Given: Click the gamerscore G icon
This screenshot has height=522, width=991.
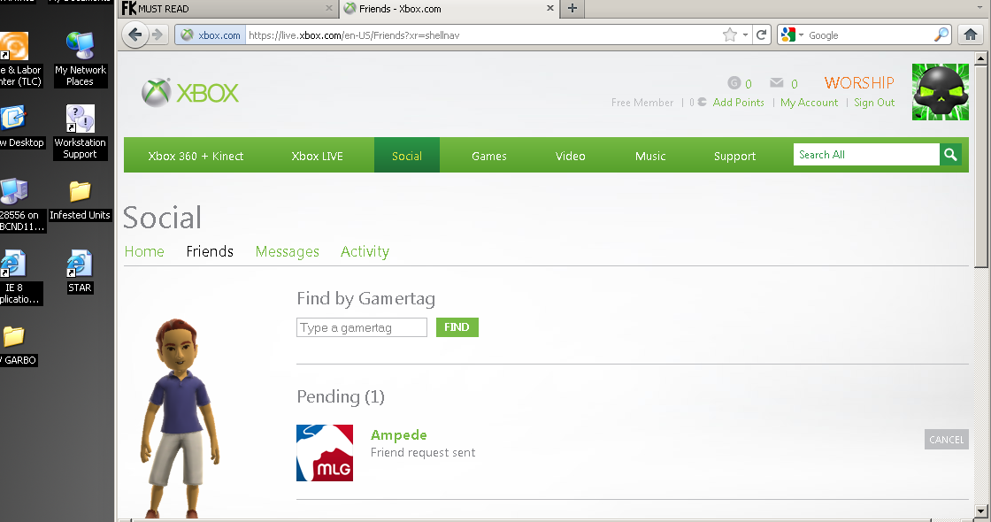Looking at the screenshot, I should [x=734, y=83].
